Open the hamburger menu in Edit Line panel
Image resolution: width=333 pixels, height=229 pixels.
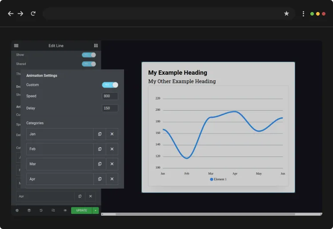click(x=16, y=46)
